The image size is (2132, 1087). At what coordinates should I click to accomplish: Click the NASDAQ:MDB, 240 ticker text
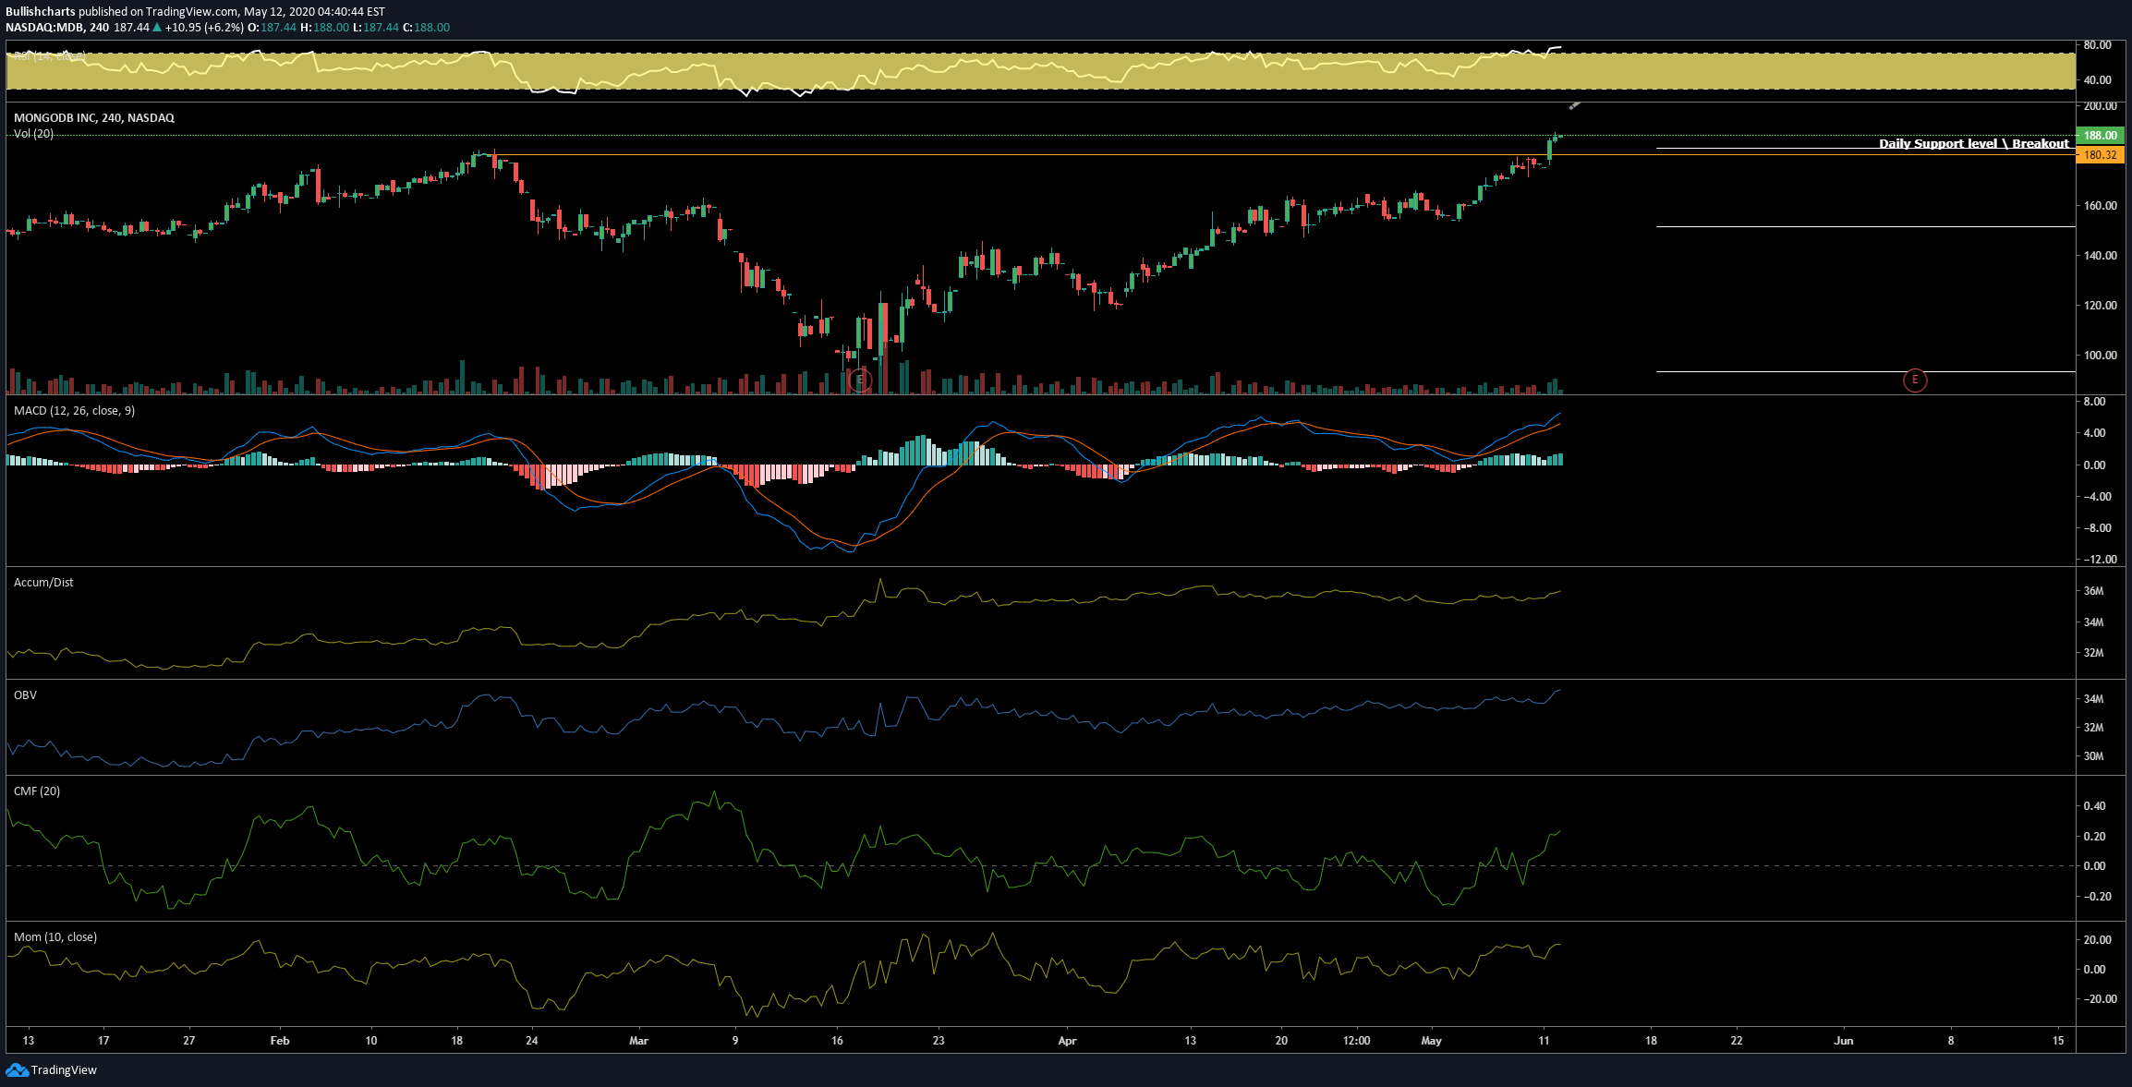pyautogui.click(x=57, y=28)
